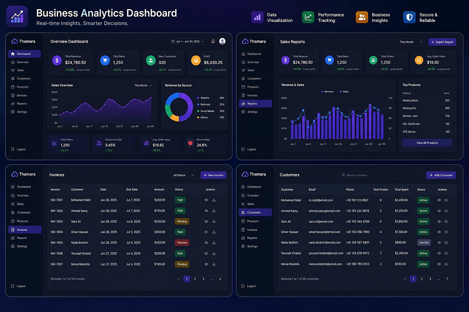Click the Total Orders icon in Sales Reports
This screenshot has width=469, height=312.
point(373,60)
